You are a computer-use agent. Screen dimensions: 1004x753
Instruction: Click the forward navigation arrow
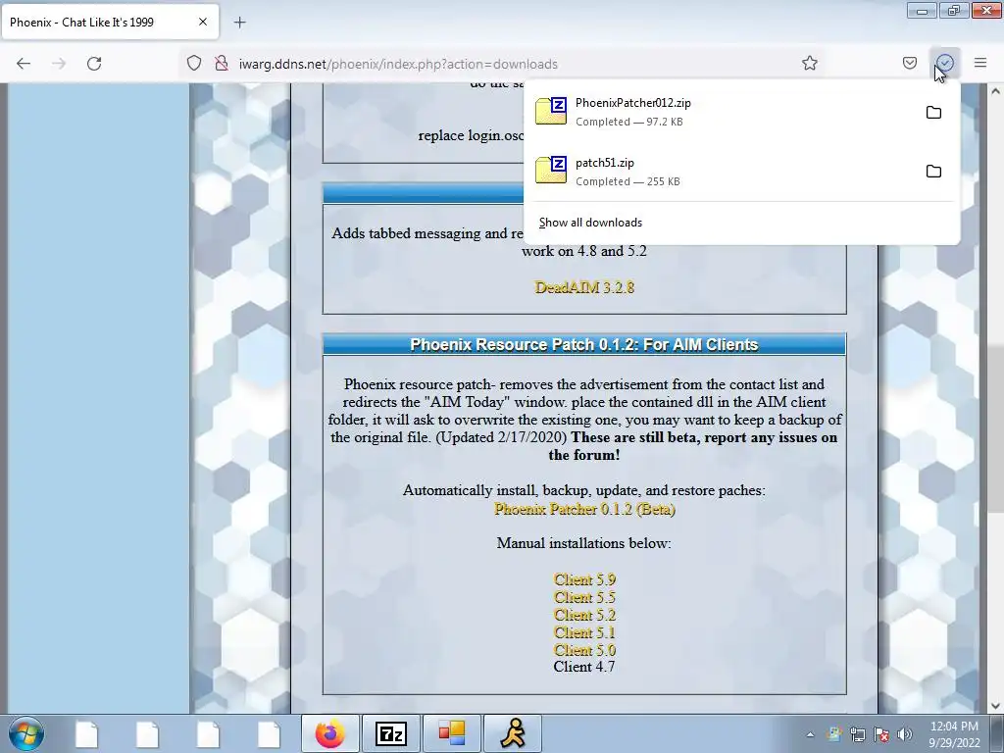coord(59,64)
